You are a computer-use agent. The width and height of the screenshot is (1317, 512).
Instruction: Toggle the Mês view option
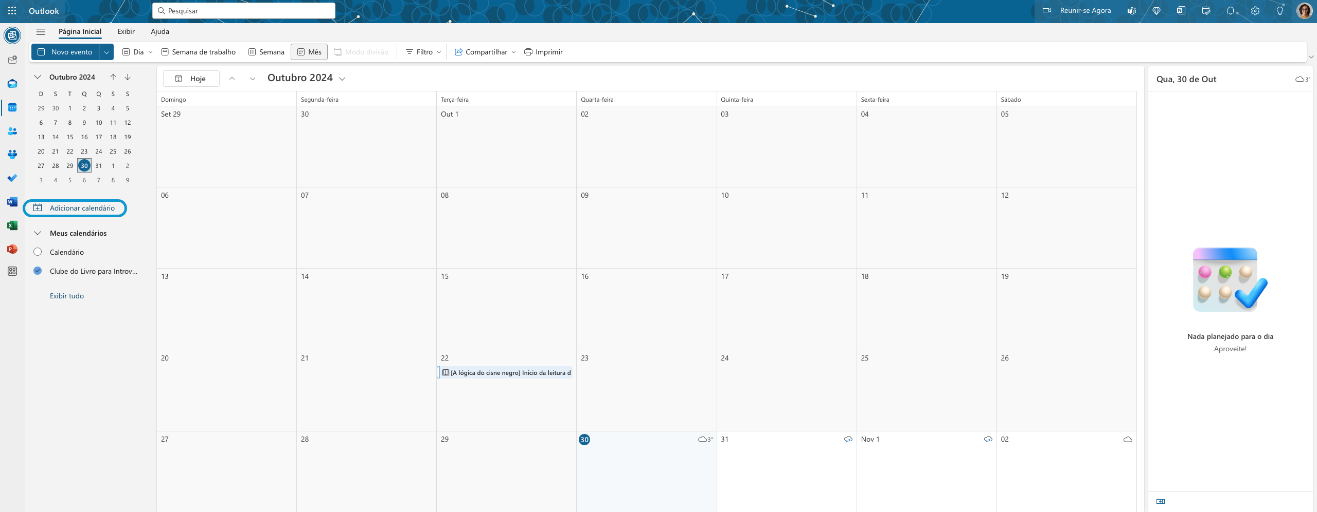(x=309, y=51)
